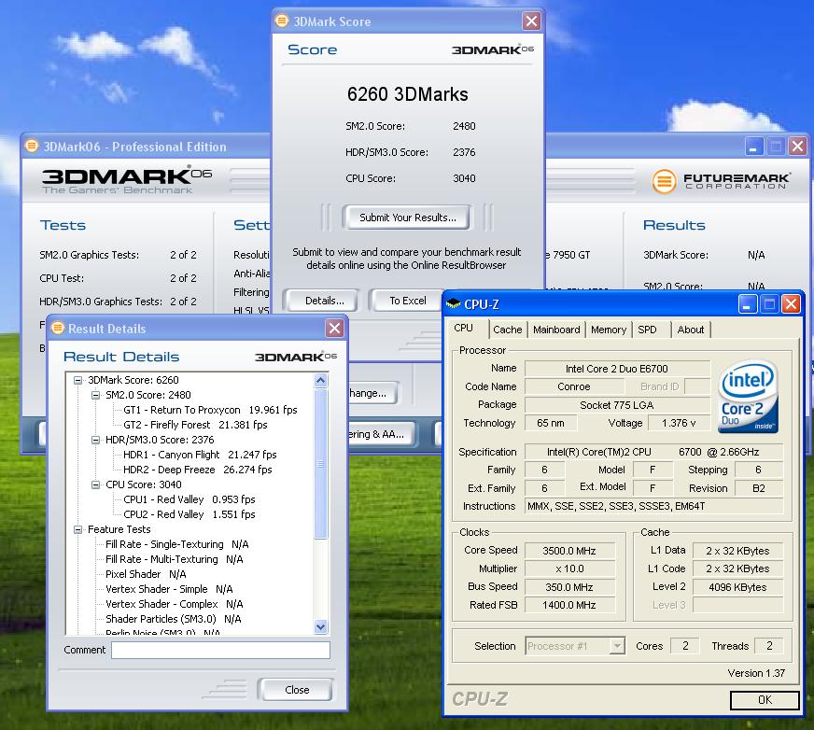Open the Memory tab in CPU-Z
This screenshot has width=814, height=730.
609,330
